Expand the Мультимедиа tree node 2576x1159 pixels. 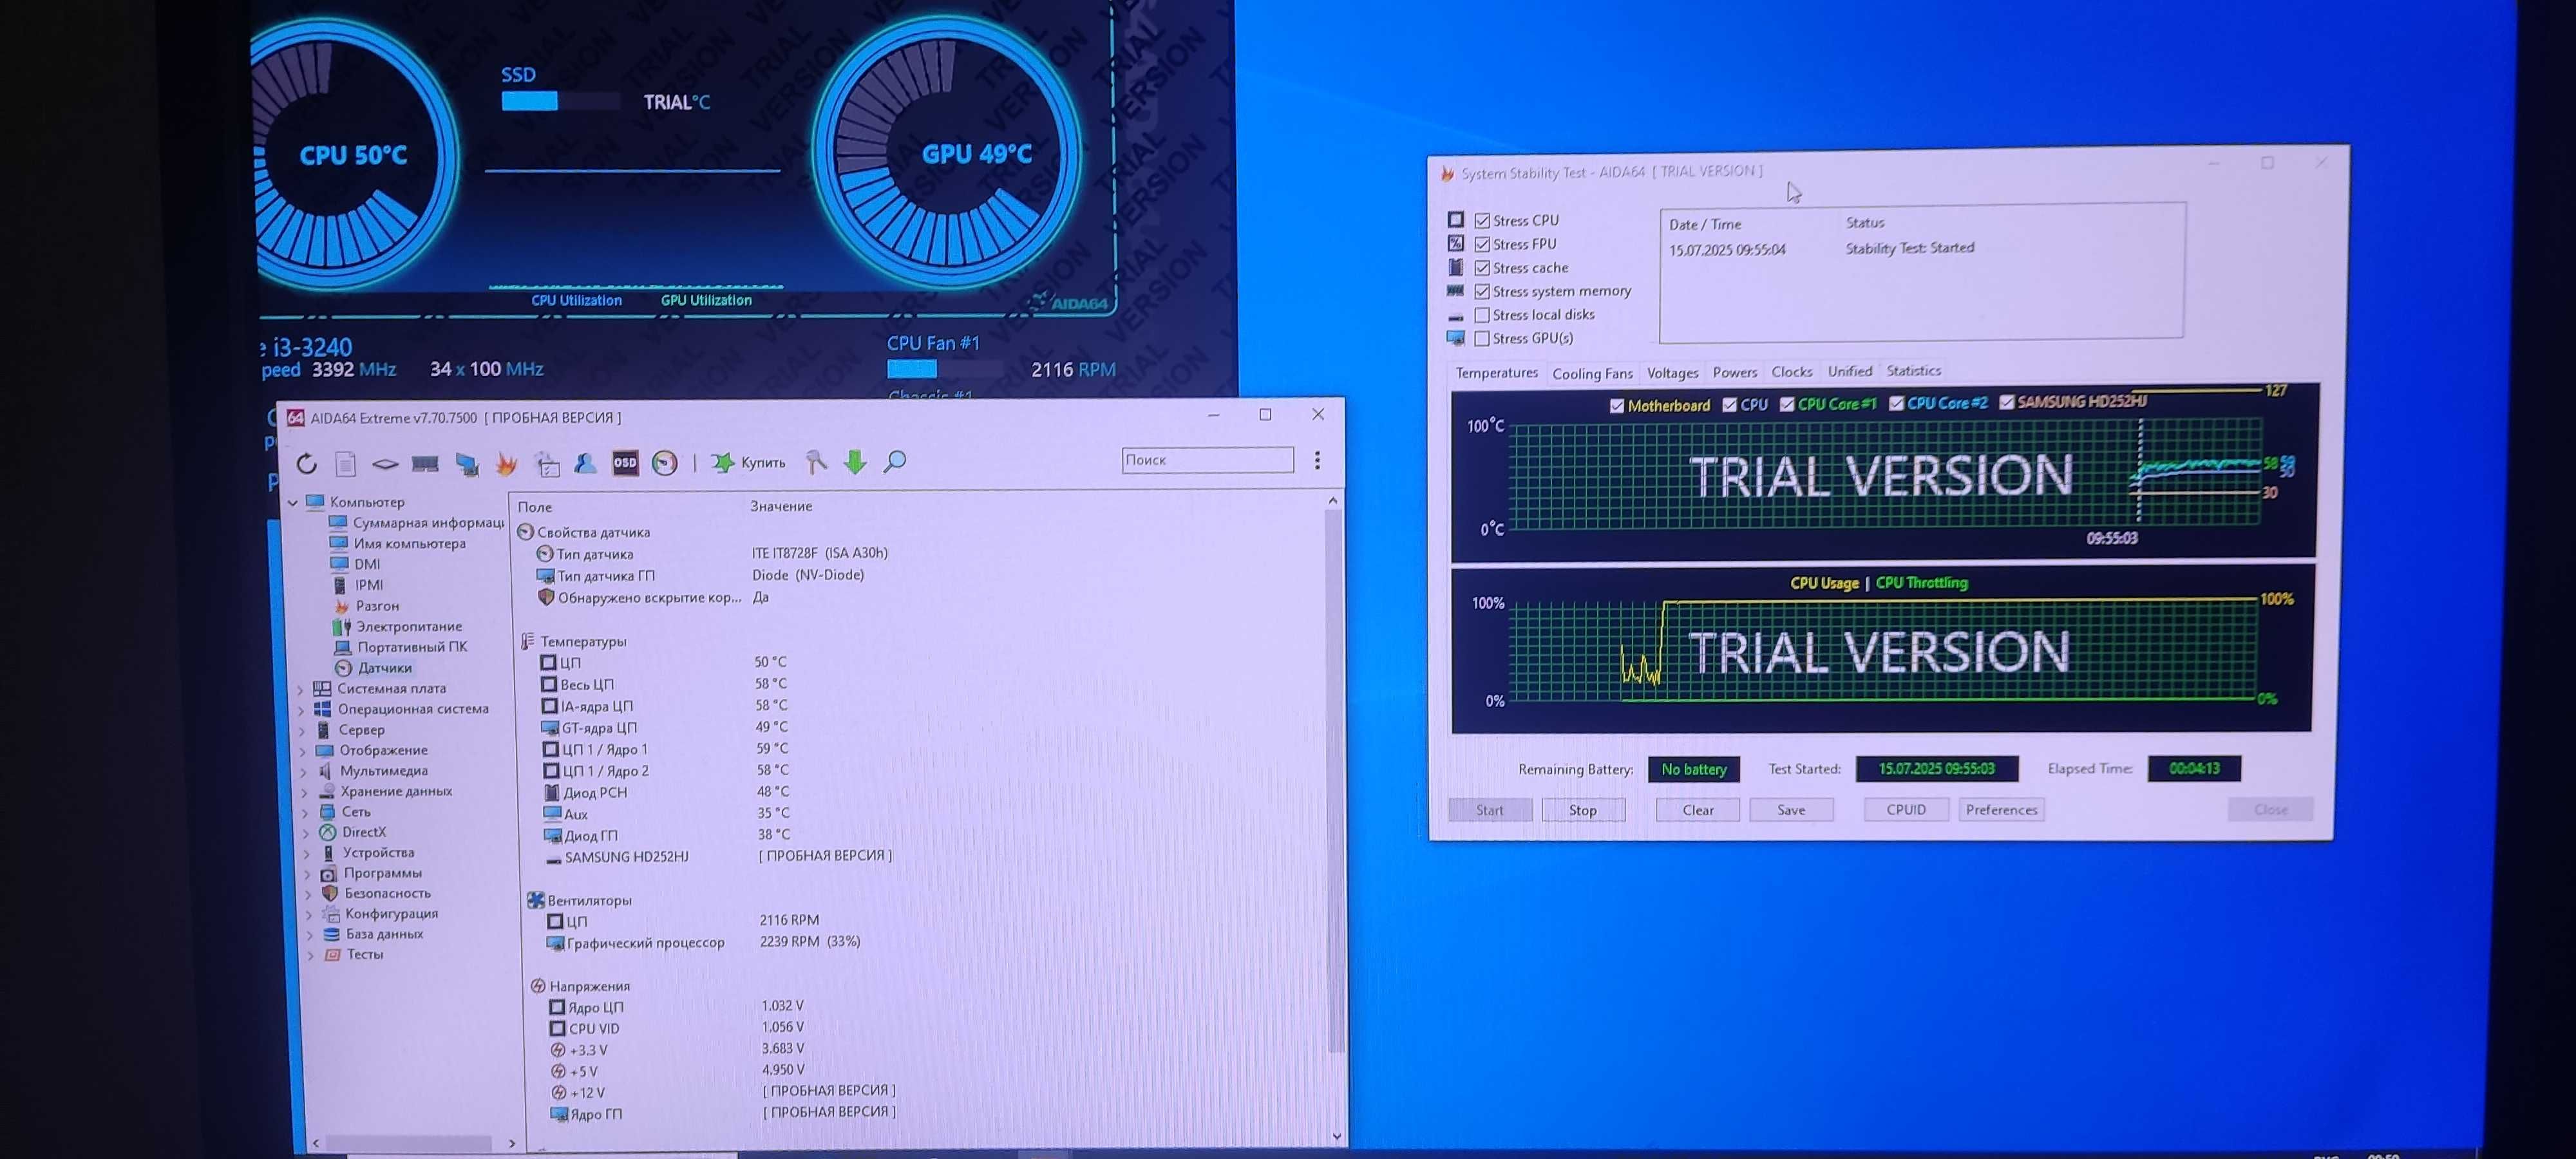point(304,772)
